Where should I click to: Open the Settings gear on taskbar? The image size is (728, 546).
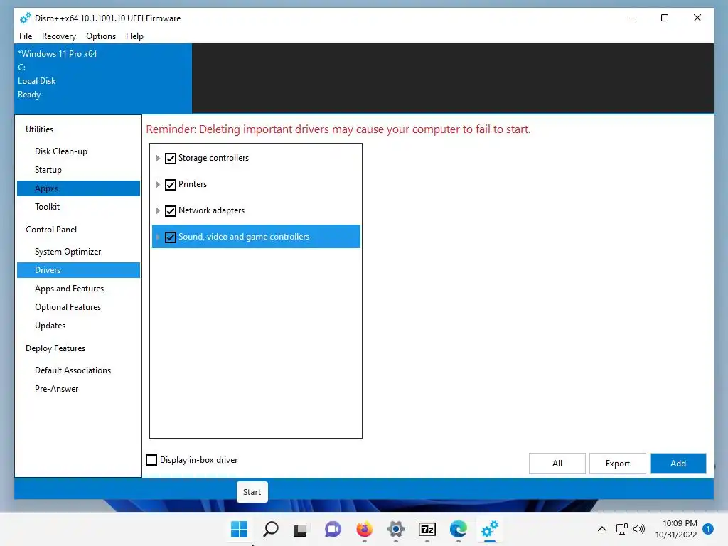[395, 529]
